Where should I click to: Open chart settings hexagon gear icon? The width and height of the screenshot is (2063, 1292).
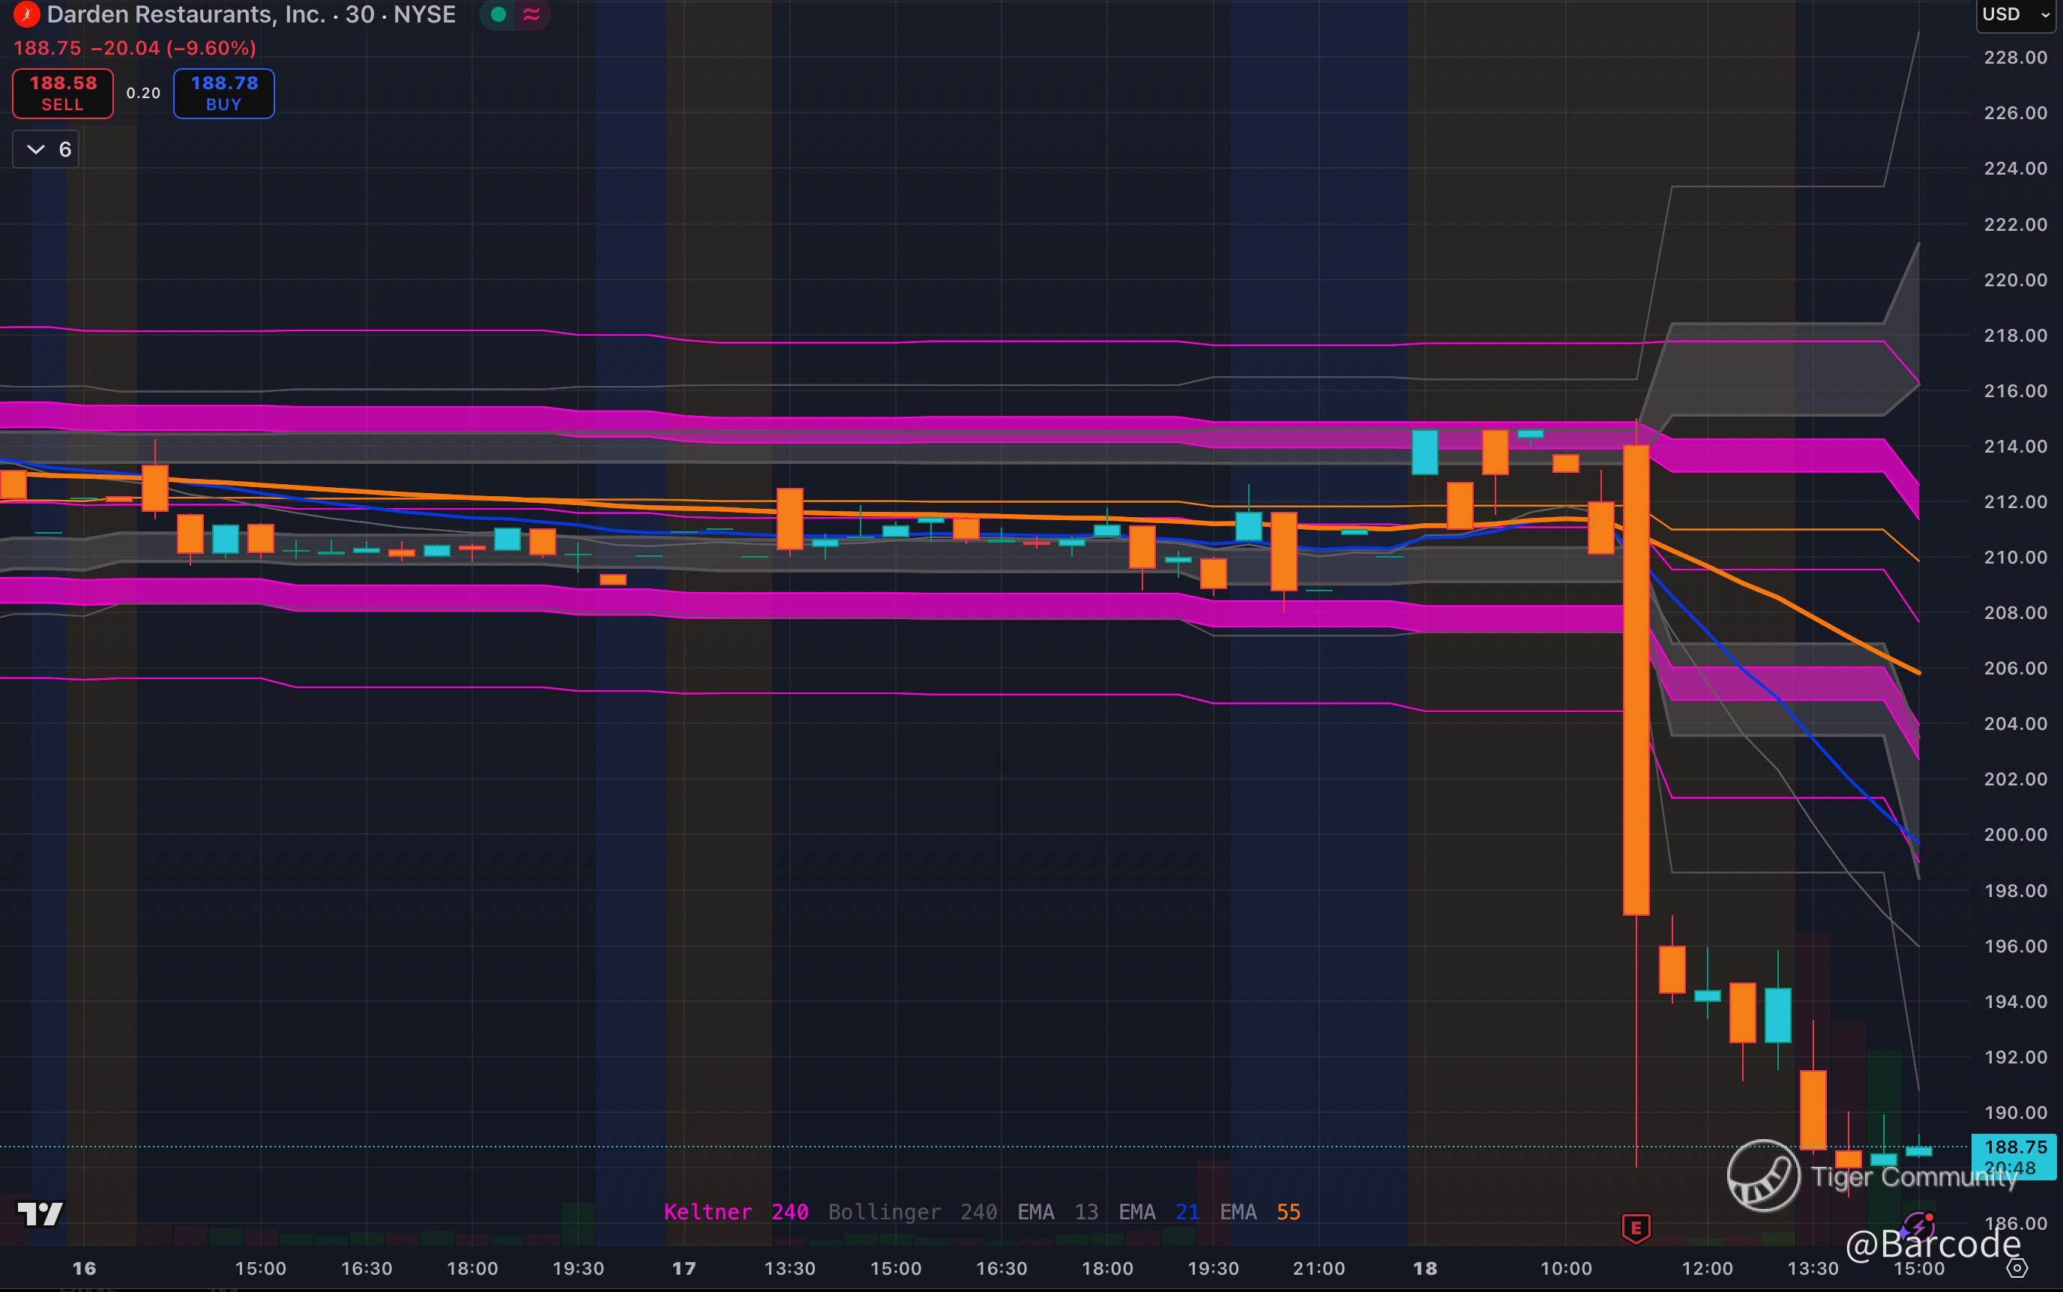2017,1268
